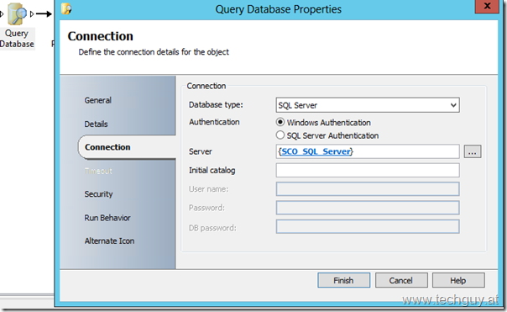Click the User name field

point(368,189)
